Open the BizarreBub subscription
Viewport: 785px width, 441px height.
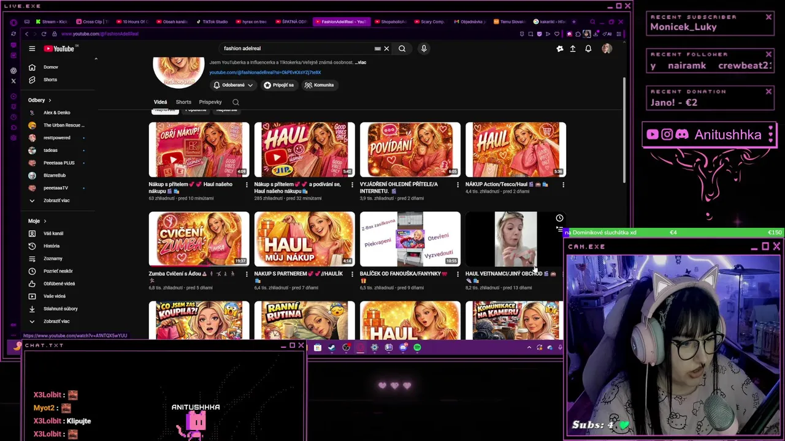point(54,175)
